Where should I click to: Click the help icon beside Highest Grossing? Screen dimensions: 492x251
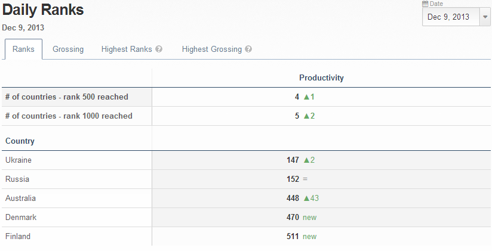pyautogui.click(x=248, y=49)
